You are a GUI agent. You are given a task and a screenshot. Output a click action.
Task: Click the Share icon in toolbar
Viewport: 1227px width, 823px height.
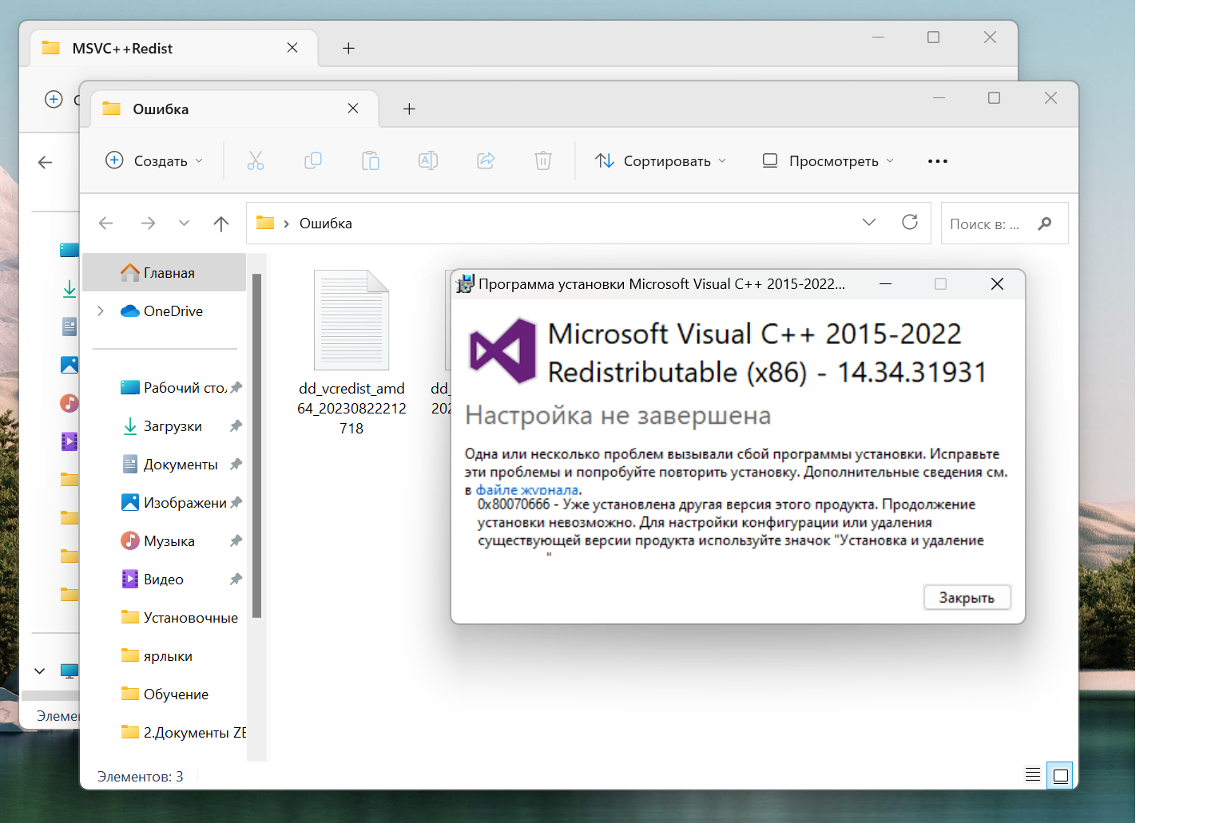[x=486, y=161]
